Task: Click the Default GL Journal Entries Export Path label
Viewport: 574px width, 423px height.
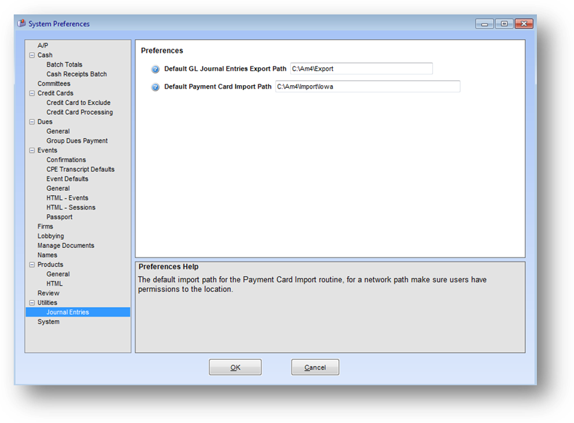Action: (x=225, y=69)
